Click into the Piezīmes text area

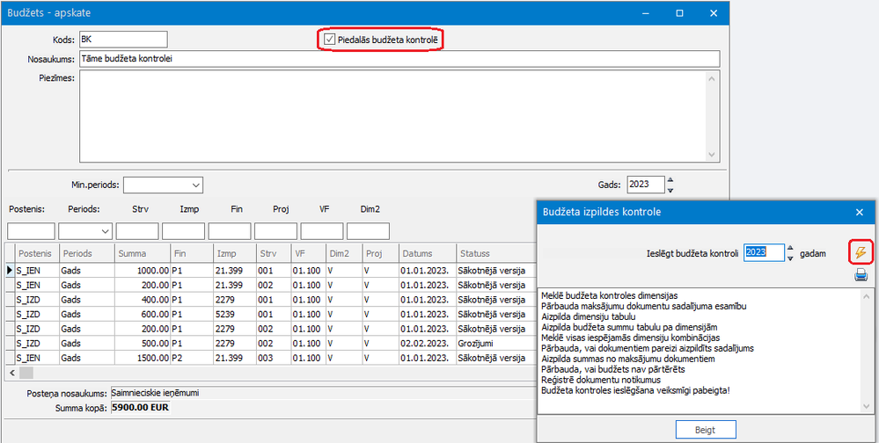click(x=392, y=116)
